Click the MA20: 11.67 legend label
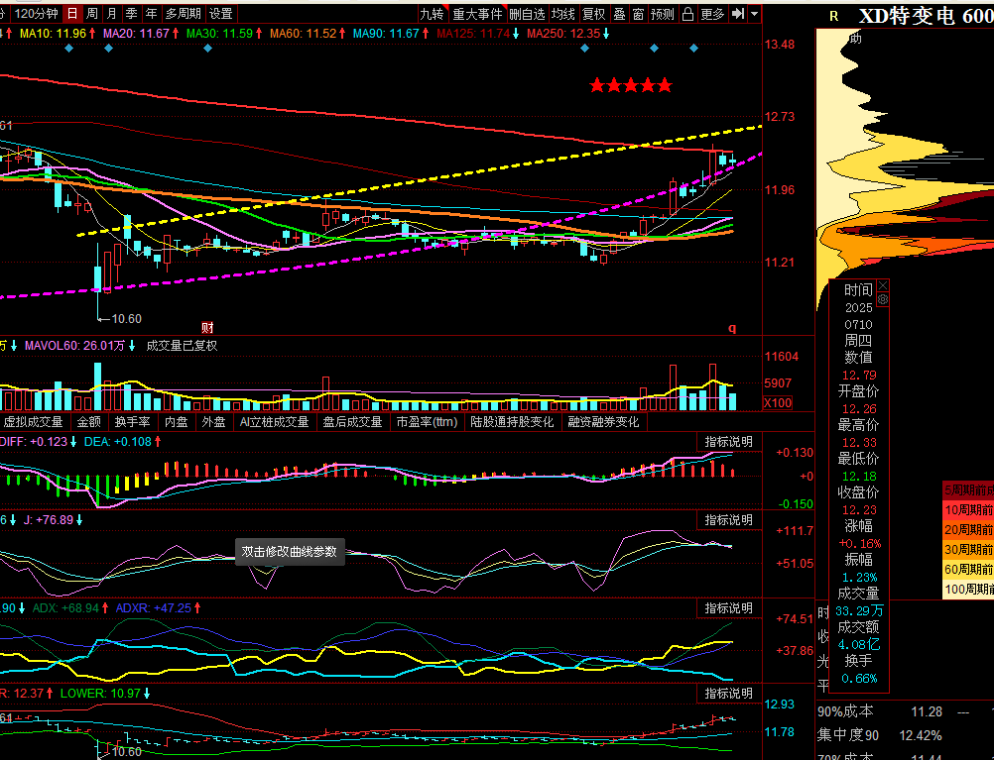 point(136,33)
